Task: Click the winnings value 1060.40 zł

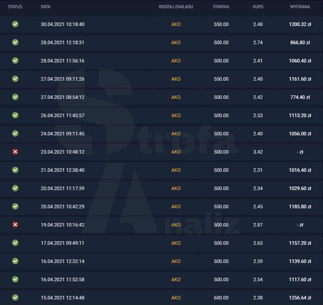Action: click(x=300, y=61)
